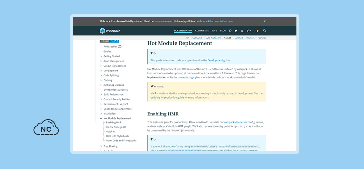The height and width of the screenshot is (169, 364).
Task: Open the announcement link in banner
Action: [164, 21]
